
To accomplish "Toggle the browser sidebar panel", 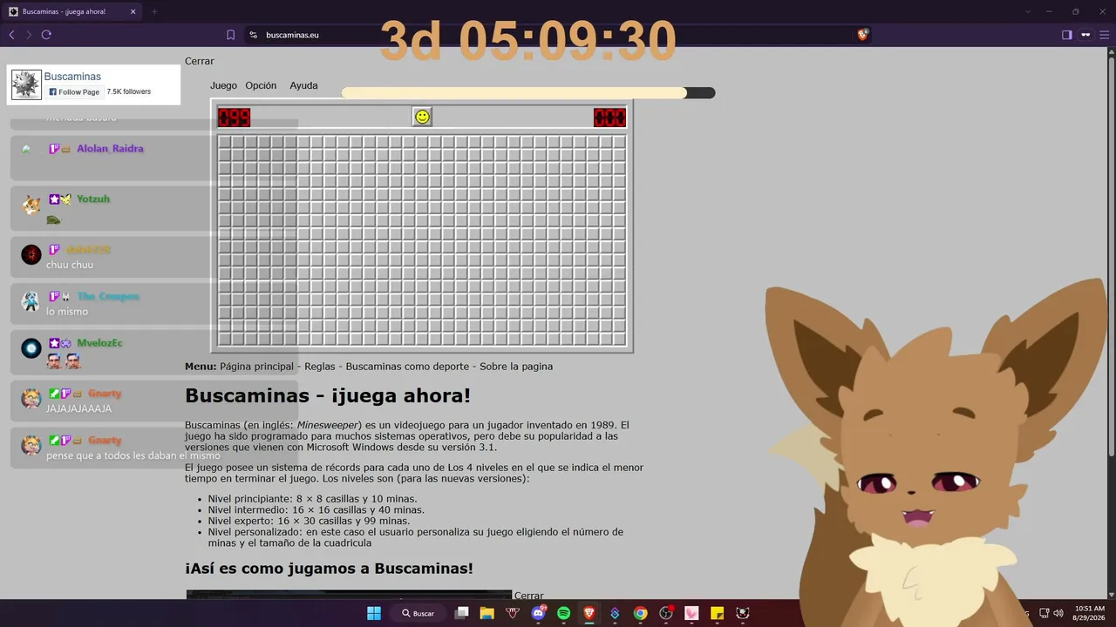I will [1066, 35].
